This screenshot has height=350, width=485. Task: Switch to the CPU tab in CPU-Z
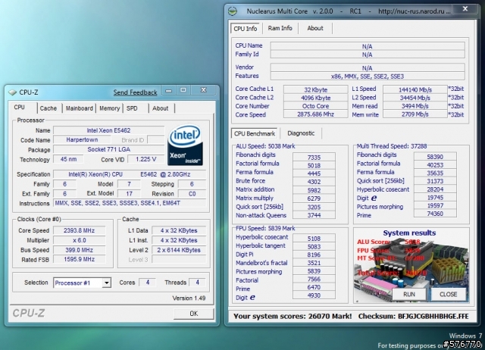(x=19, y=108)
